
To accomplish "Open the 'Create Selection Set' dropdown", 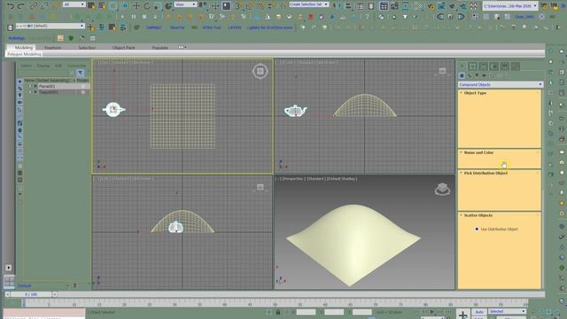I will point(309,4).
